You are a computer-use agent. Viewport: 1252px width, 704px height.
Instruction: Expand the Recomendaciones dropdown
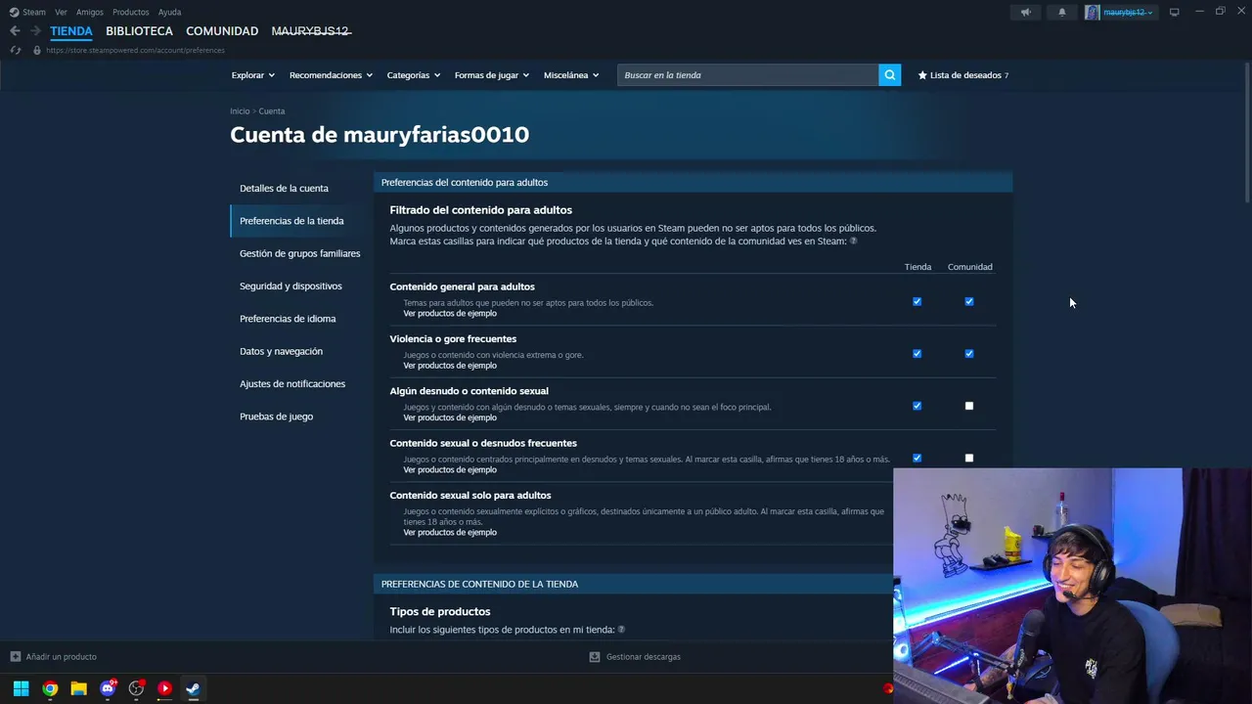pos(331,75)
